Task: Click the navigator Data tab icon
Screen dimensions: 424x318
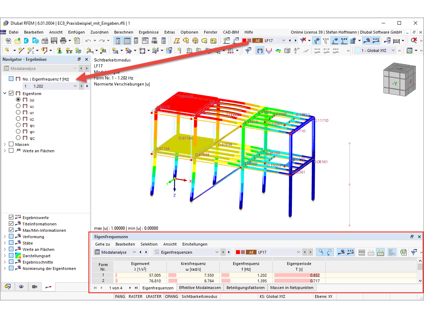Action: click(8, 287)
